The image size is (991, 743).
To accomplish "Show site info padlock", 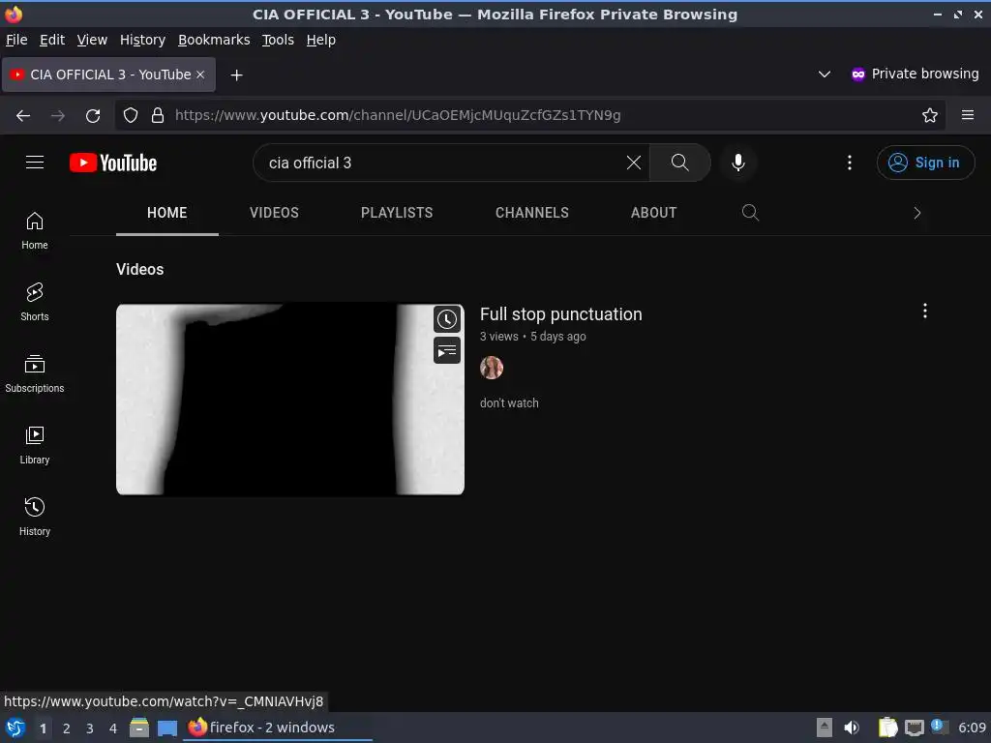I will (158, 115).
